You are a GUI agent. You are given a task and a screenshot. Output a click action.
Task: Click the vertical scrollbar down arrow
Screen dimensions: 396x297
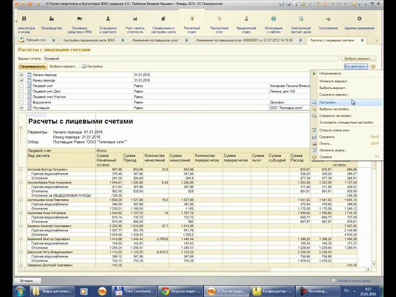click(x=374, y=264)
